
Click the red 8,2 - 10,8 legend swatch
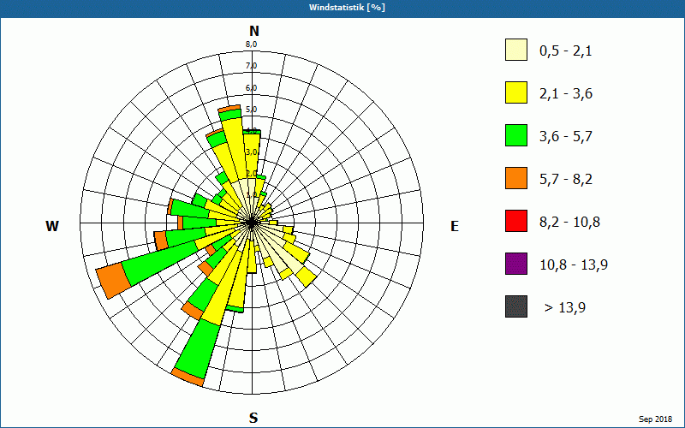[516, 221]
